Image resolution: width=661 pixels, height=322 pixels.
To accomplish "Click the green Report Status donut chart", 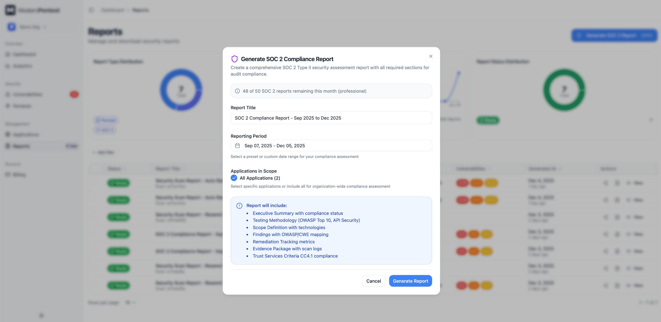I will [x=564, y=90].
